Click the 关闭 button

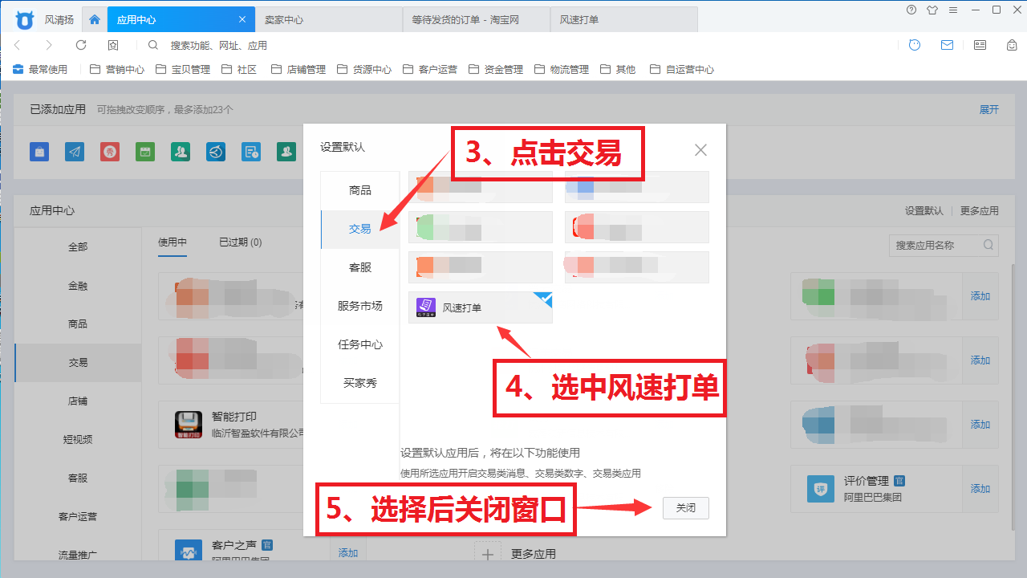[x=685, y=508]
